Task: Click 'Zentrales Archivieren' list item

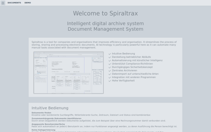Action: [x=124, y=70]
